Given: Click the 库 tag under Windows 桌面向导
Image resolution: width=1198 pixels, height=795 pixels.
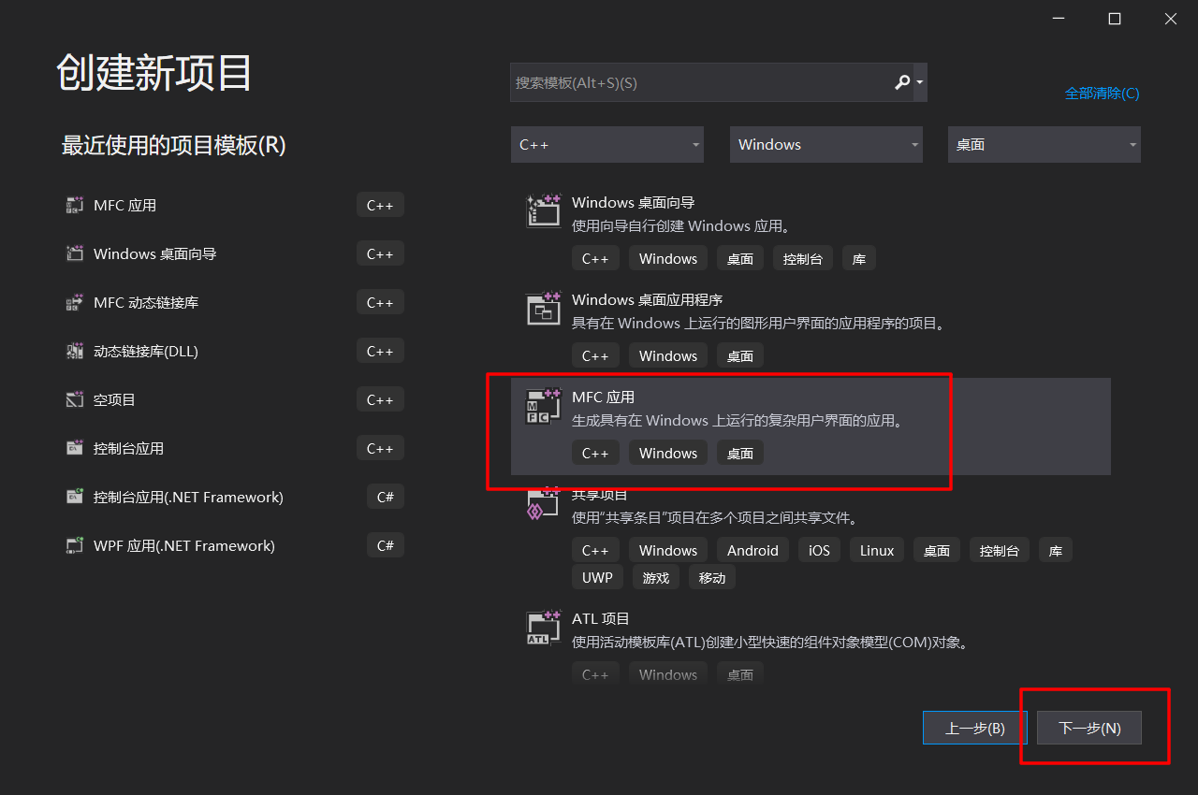Looking at the screenshot, I should pyautogui.click(x=859, y=258).
